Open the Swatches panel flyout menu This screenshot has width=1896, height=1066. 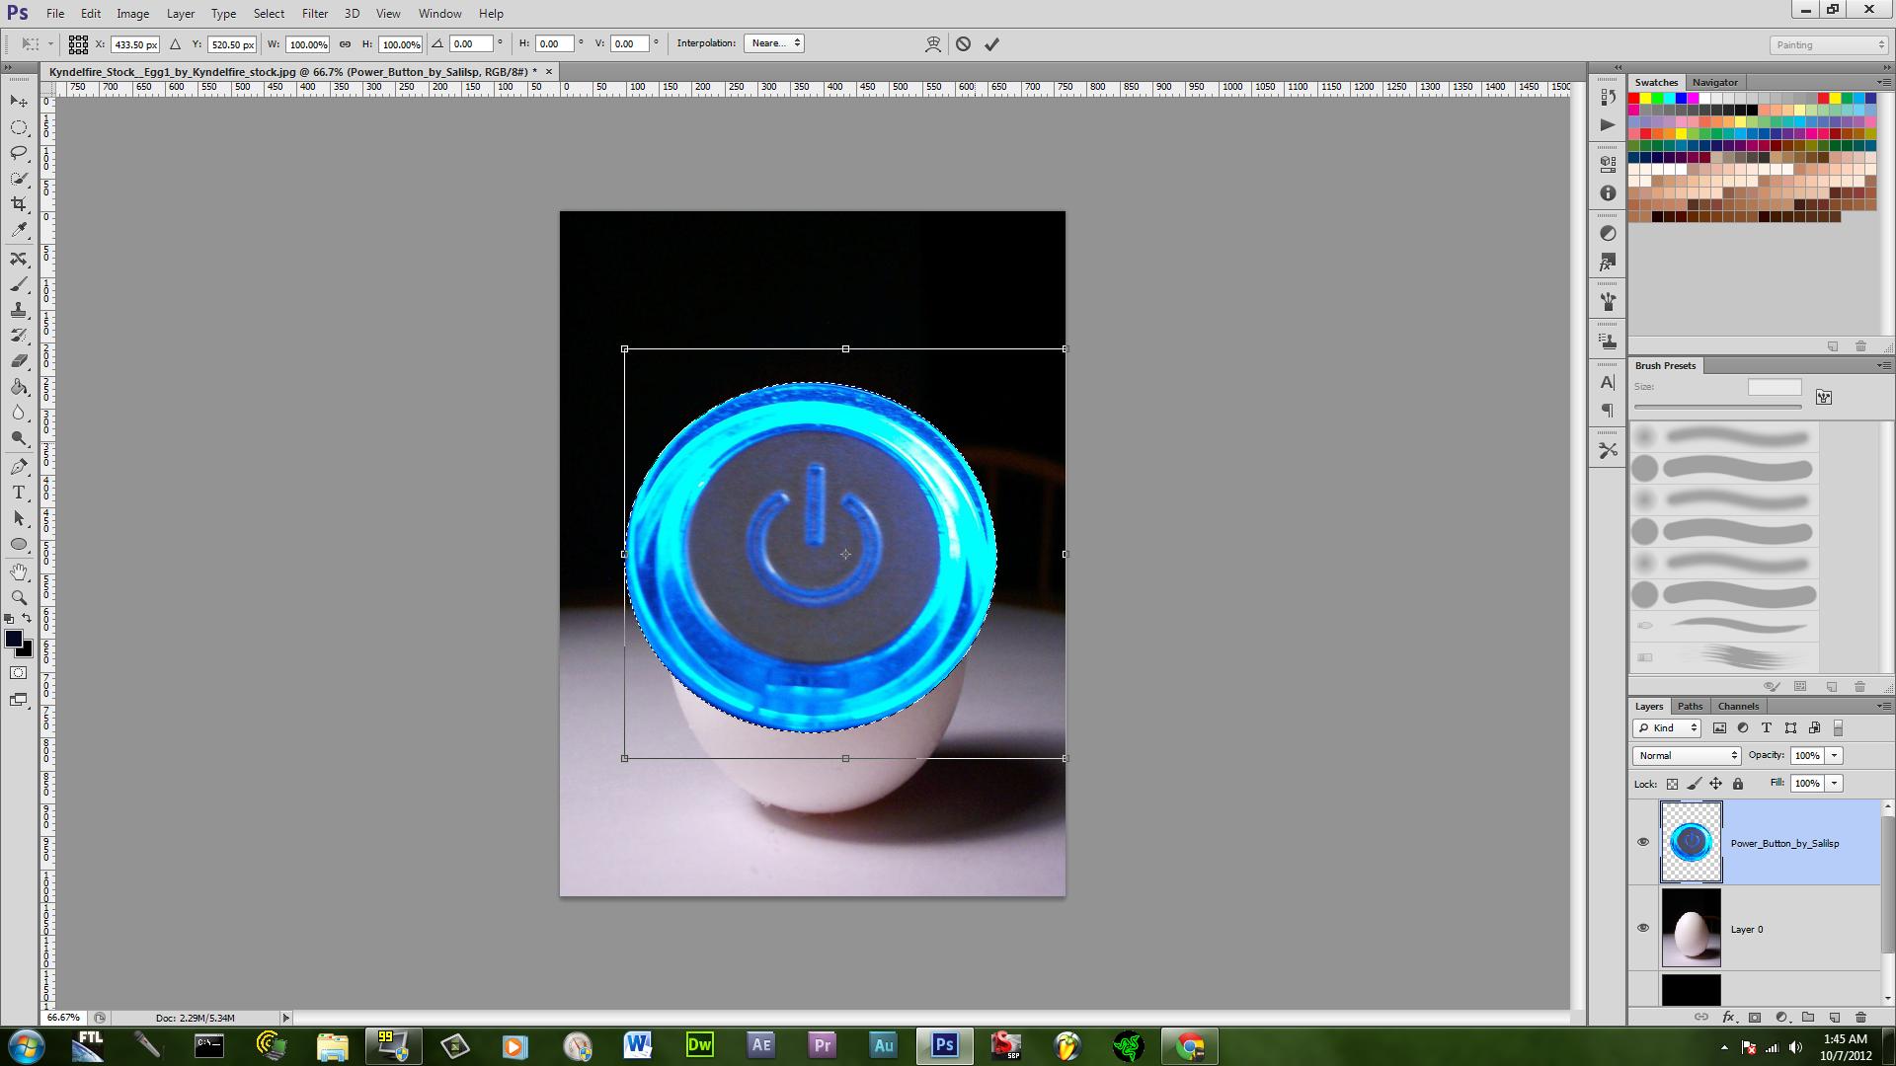tap(1883, 82)
